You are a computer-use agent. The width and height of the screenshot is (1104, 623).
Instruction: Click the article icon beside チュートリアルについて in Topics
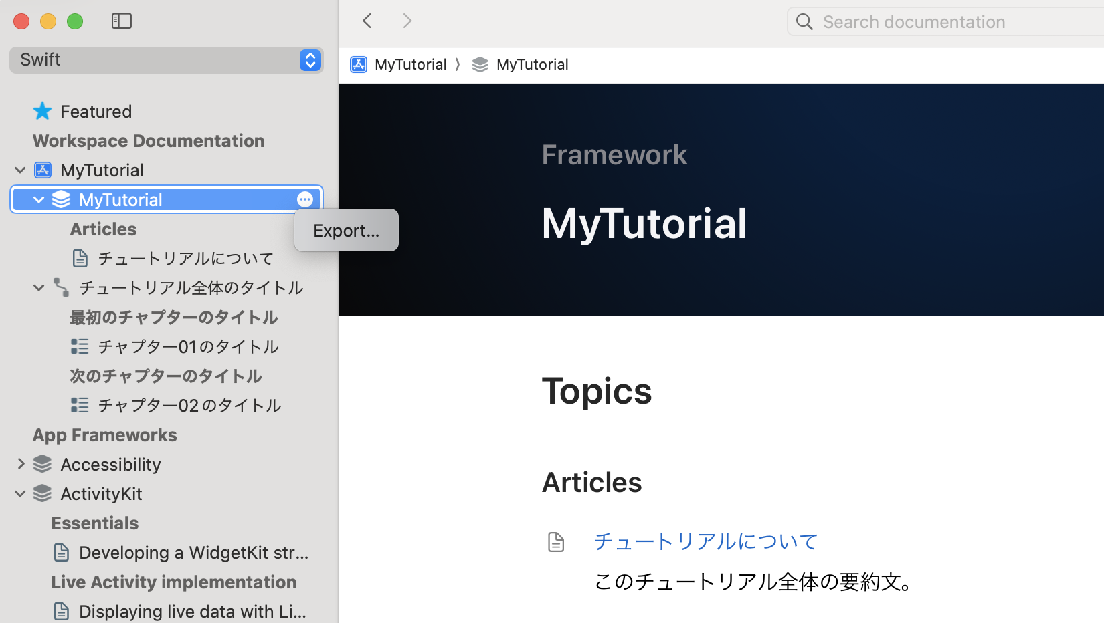[x=556, y=541]
